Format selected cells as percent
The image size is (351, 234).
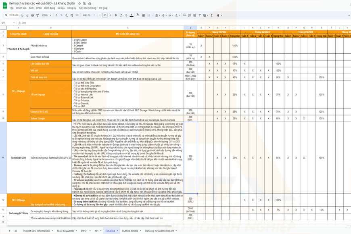point(61,15)
